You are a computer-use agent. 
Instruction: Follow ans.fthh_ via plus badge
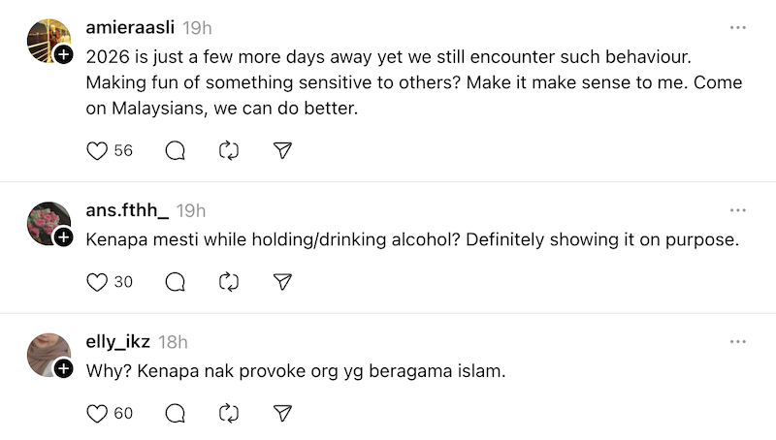[x=63, y=237]
